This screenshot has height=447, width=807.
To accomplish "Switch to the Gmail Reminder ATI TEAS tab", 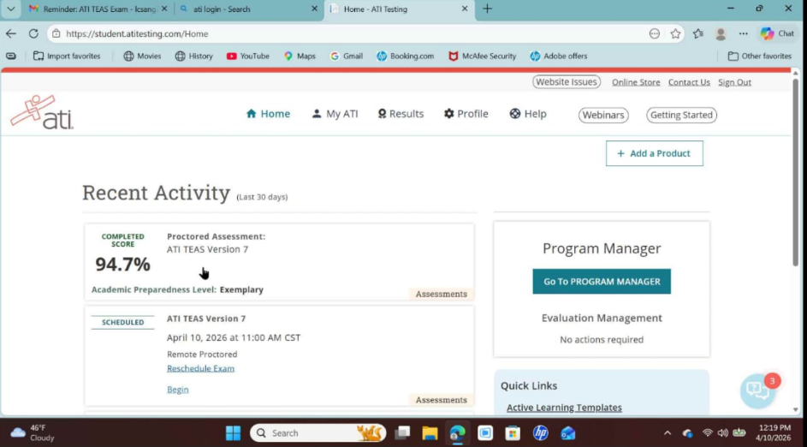I will (x=98, y=9).
